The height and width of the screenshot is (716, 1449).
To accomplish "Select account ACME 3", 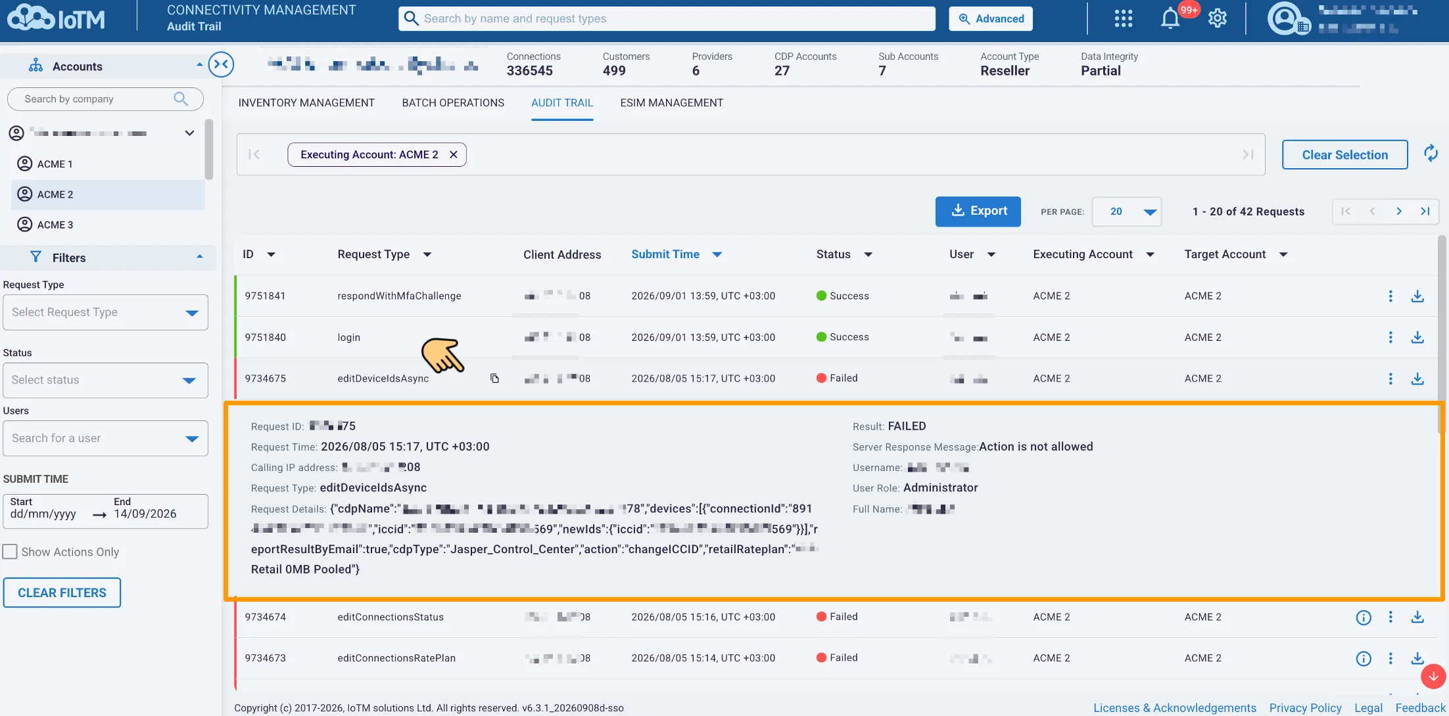I will pyautogui.click(x=108, y=225).
